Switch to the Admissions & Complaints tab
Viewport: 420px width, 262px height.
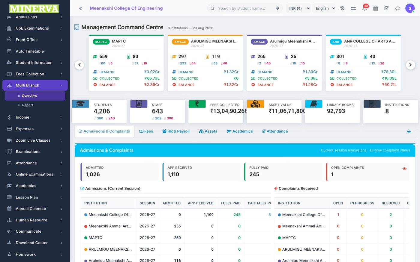(104, 131)
